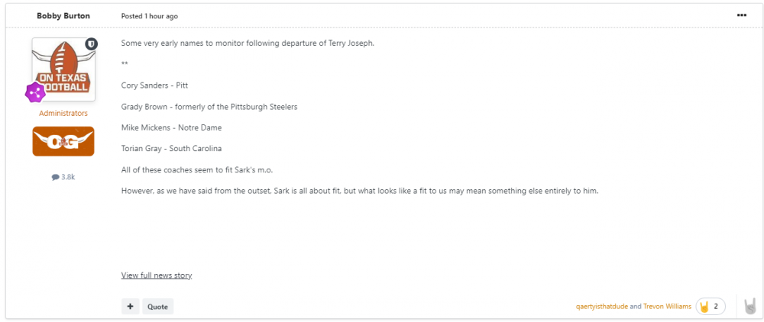The width and height of the screenshot is (764, 322).
Task: Click the On Texas Football avatar
Action: coord(63,70)
